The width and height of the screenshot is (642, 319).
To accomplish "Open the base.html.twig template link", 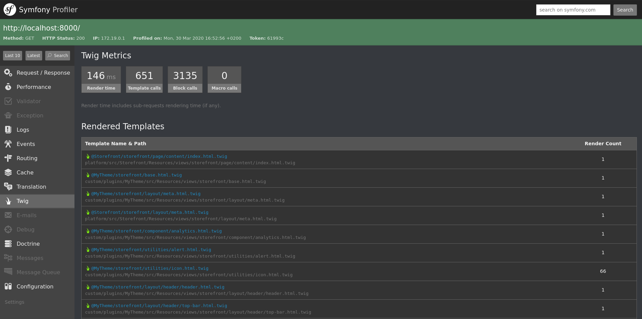I will click(x=136, y=175).
